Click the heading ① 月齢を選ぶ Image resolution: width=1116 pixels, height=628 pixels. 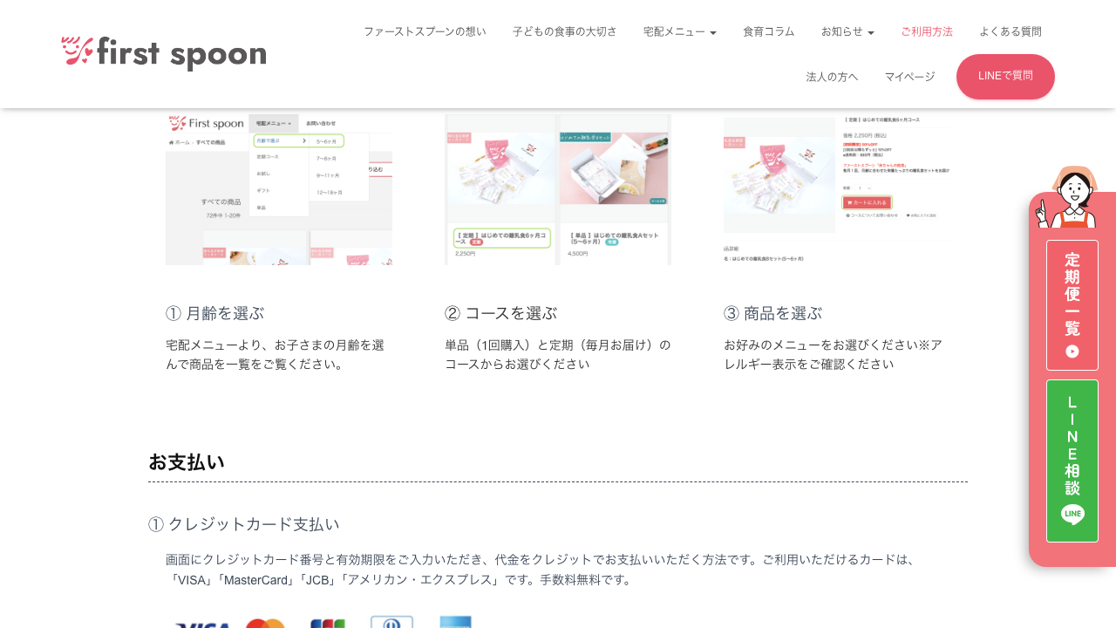[x=214, y=313]
